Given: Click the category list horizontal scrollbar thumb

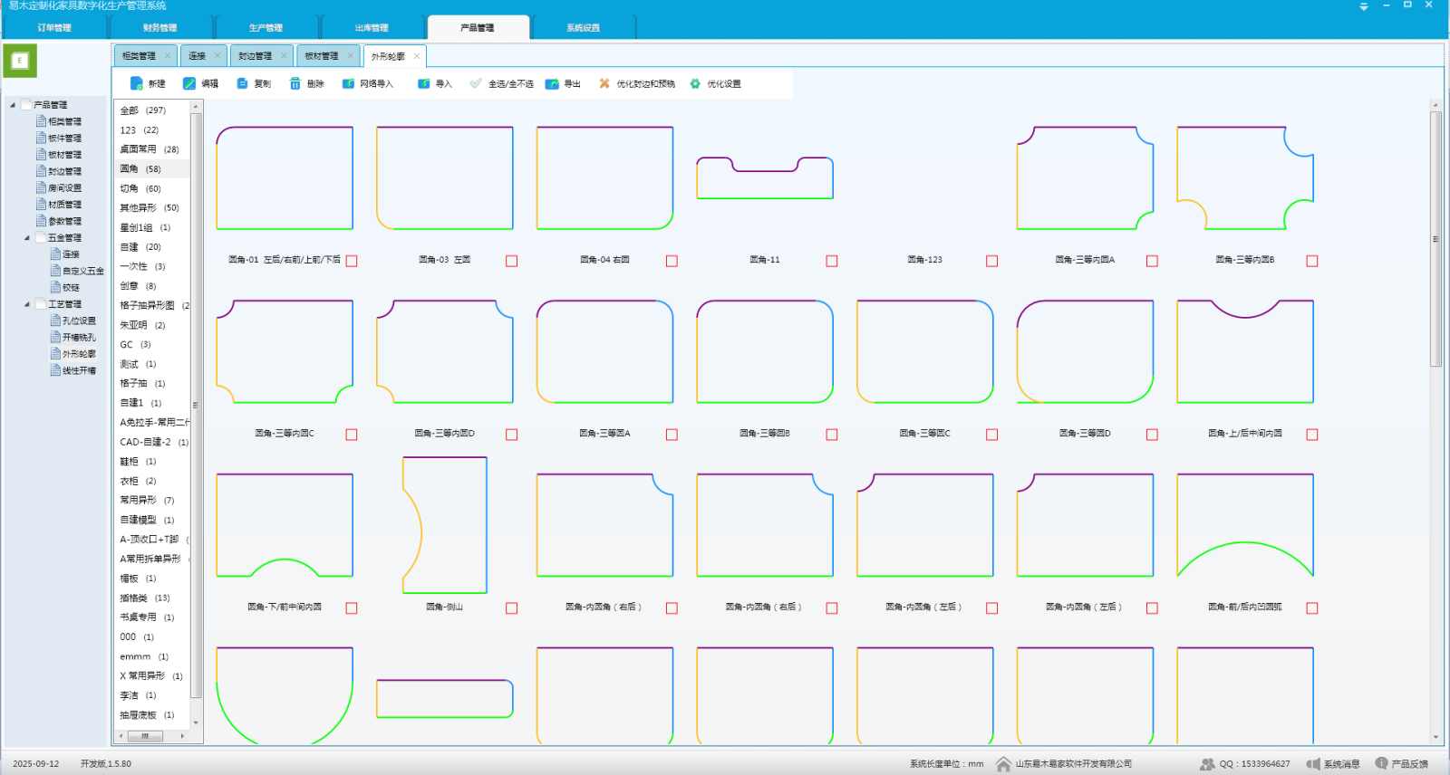Looking at the screenshot, I should click(145, 736).
